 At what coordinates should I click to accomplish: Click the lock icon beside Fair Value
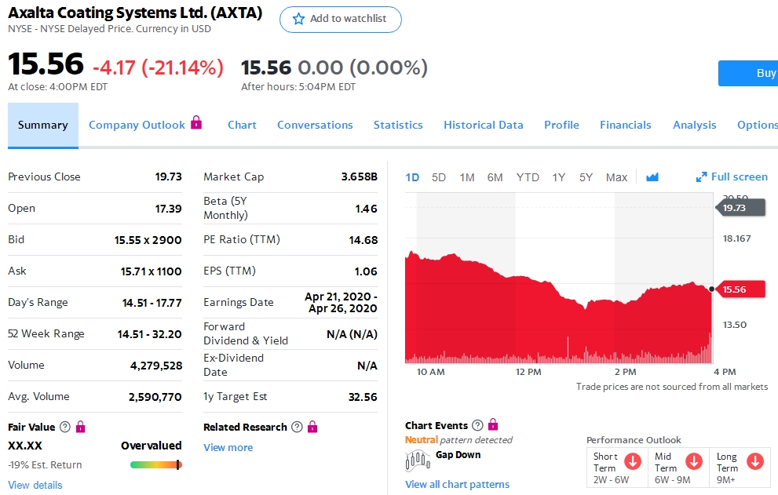[x=80, y=427]
